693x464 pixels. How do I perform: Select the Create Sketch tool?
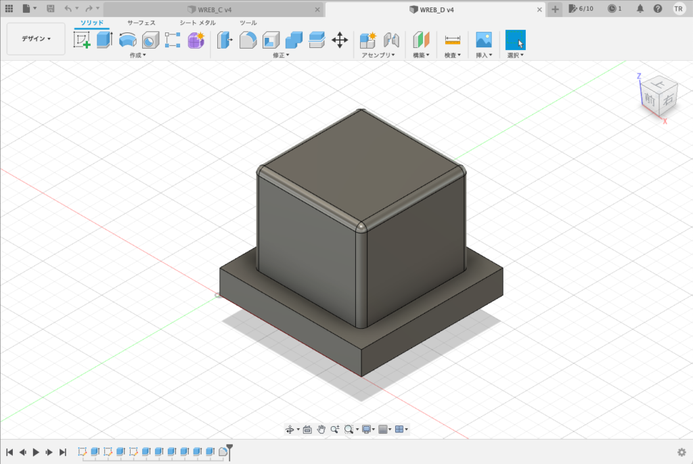coord(82,40)
